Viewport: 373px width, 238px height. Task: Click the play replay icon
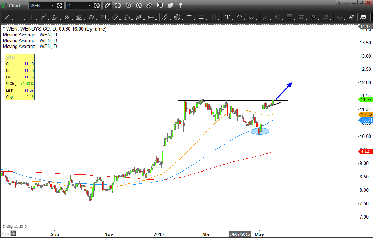click(x=128, y=5)
